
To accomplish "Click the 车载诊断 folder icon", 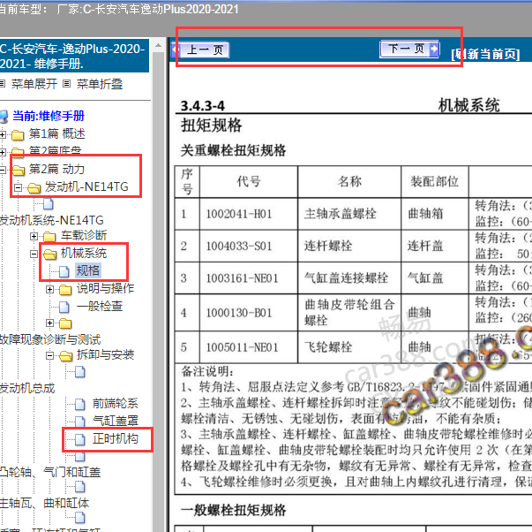I will pos(49,236).
